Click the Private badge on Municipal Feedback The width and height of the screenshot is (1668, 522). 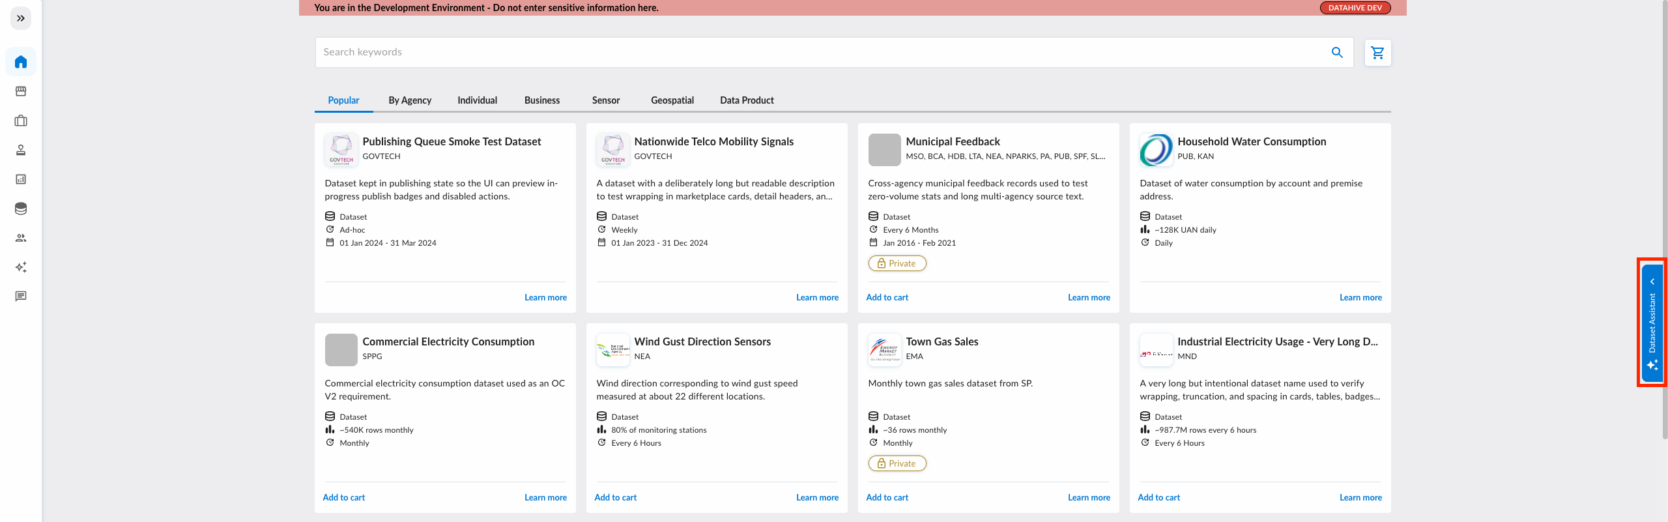click(897, 263)
